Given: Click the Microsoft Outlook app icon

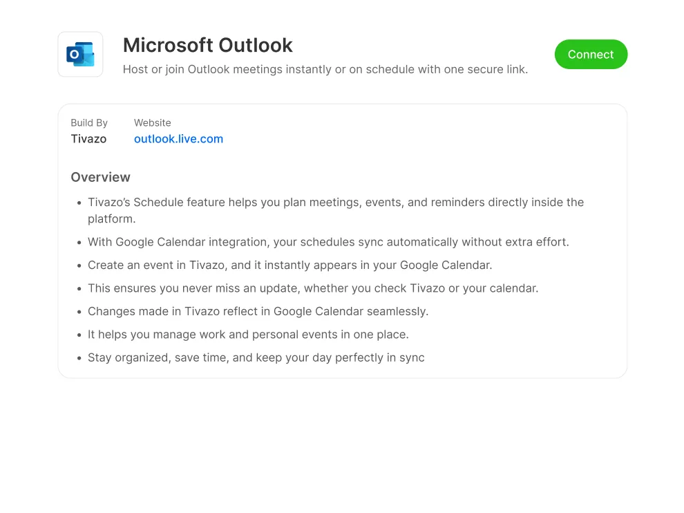Looking at the screenshot, I should (x=80, y=55).
